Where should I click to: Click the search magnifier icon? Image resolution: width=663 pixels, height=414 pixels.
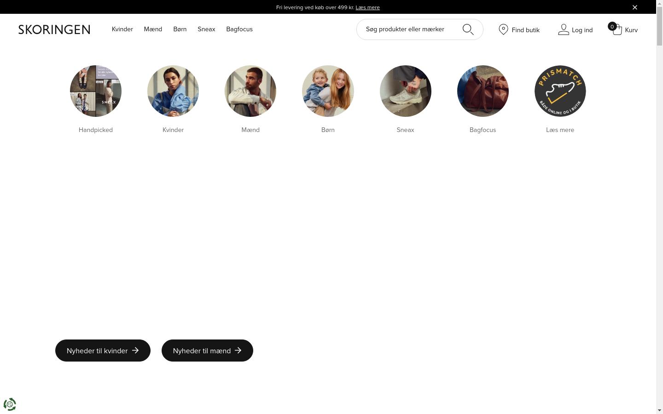[468, 29]
